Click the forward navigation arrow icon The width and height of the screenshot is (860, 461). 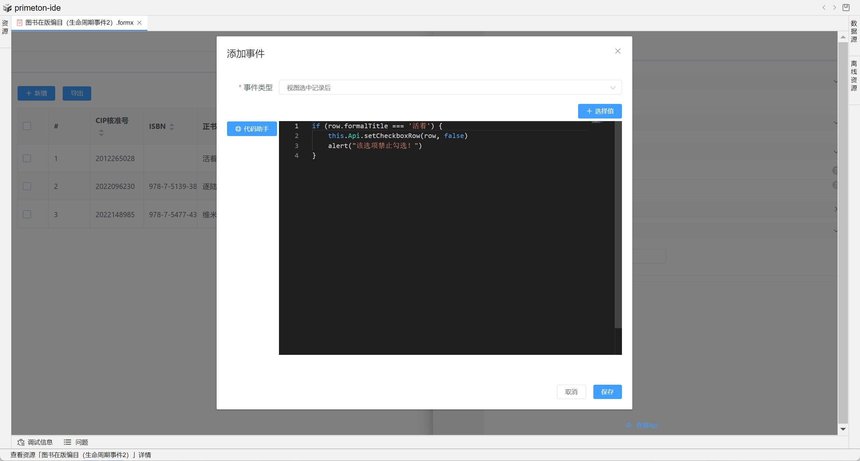834,7
